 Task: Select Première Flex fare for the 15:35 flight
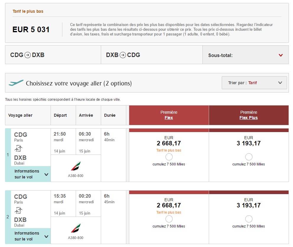tap(169, 219)
